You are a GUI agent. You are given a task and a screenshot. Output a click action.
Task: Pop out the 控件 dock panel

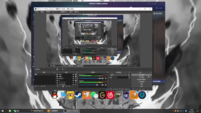(151, 72)
